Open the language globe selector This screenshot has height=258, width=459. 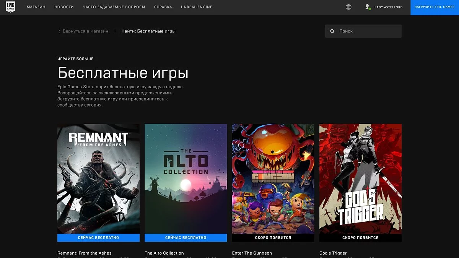click(x=348, y=7)
